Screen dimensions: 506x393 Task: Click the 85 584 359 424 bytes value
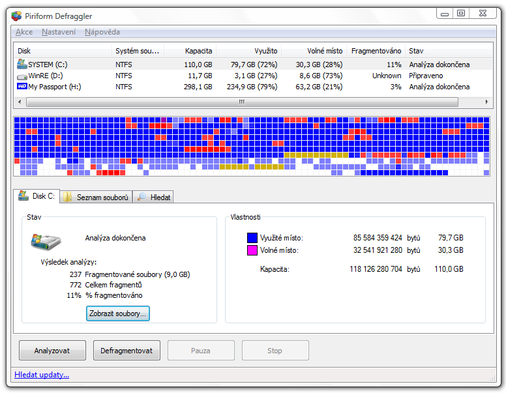[378, 238]
